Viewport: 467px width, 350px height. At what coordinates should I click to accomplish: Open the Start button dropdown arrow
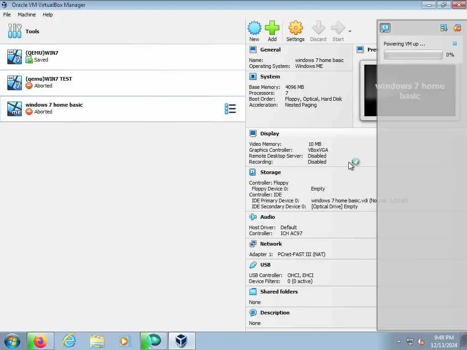pos(350,31)
